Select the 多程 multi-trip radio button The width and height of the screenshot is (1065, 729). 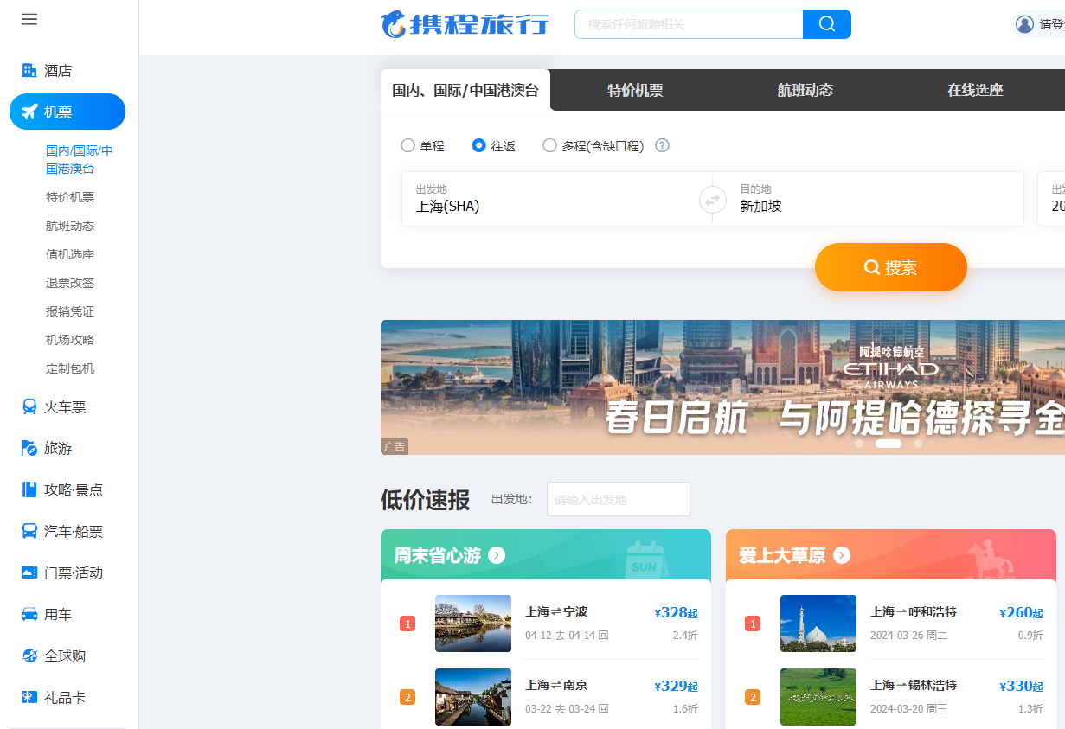549,145
